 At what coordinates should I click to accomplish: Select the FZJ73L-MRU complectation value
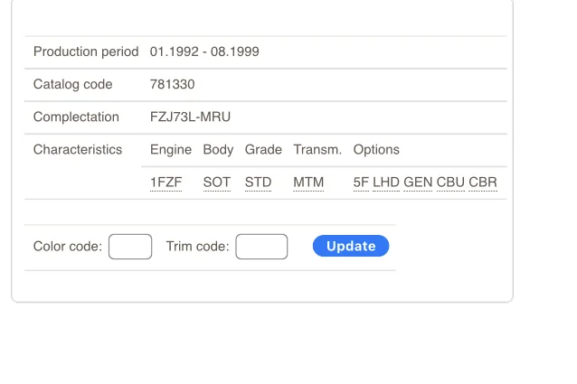[191, 117]
